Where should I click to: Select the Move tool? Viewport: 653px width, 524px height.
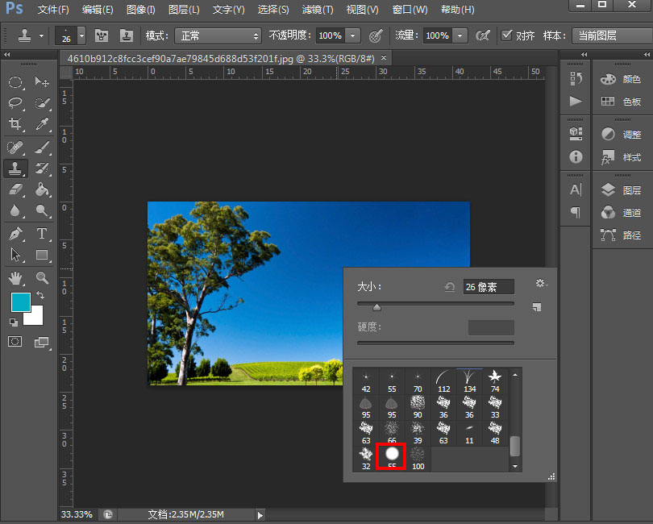[42, 82]
